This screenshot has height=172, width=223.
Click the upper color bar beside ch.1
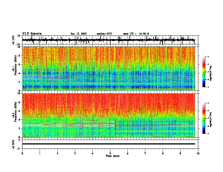[x=204, y=72]
